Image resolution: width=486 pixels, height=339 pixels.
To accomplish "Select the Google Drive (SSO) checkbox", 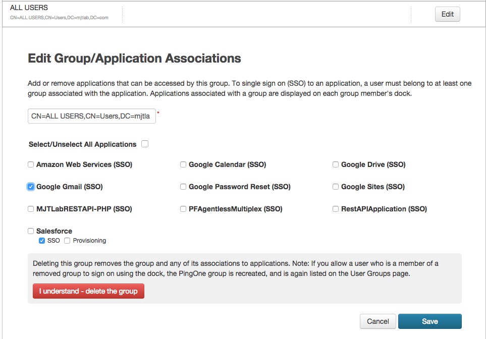I will 336,164.
